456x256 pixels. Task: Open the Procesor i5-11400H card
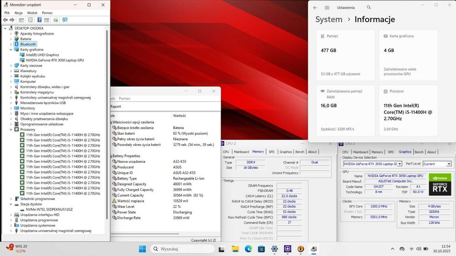click(x=408, y=110)
